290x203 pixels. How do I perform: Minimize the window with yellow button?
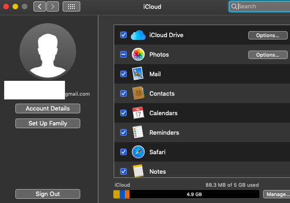(x=15, y=7)
